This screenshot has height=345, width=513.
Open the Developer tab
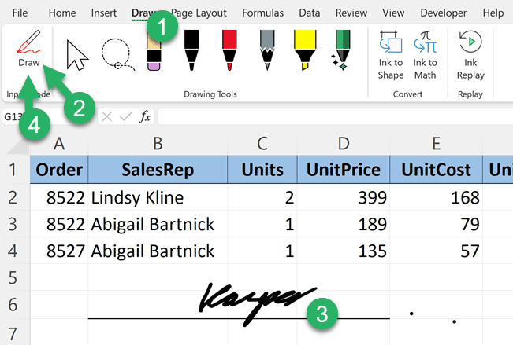[444, 13]
